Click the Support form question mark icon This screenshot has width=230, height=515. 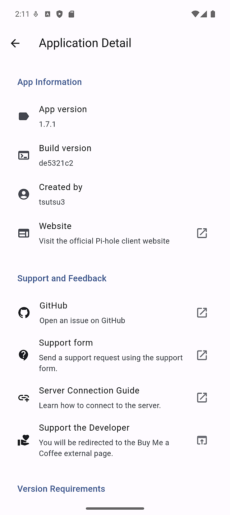pyautogui.click(x=24, y=355)
